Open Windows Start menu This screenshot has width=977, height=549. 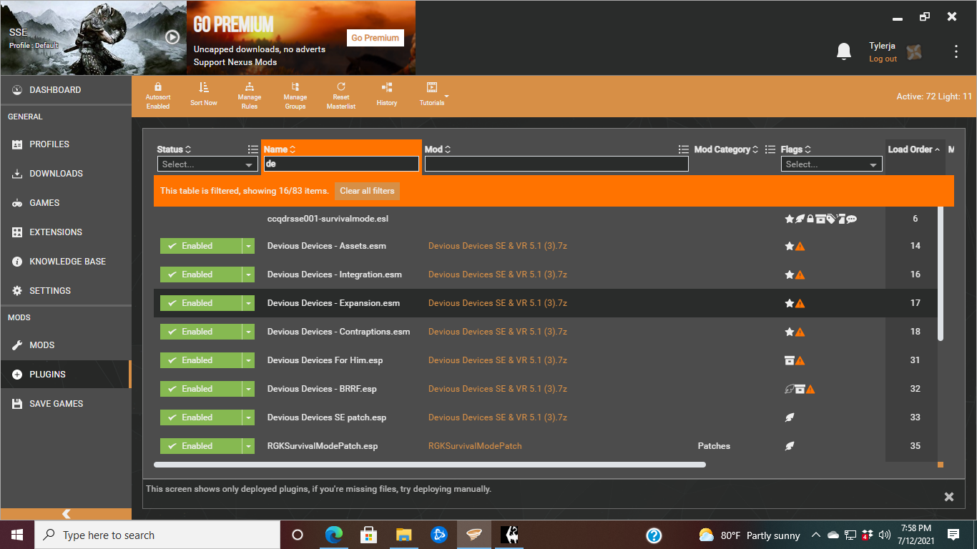[x=17, y=535]
